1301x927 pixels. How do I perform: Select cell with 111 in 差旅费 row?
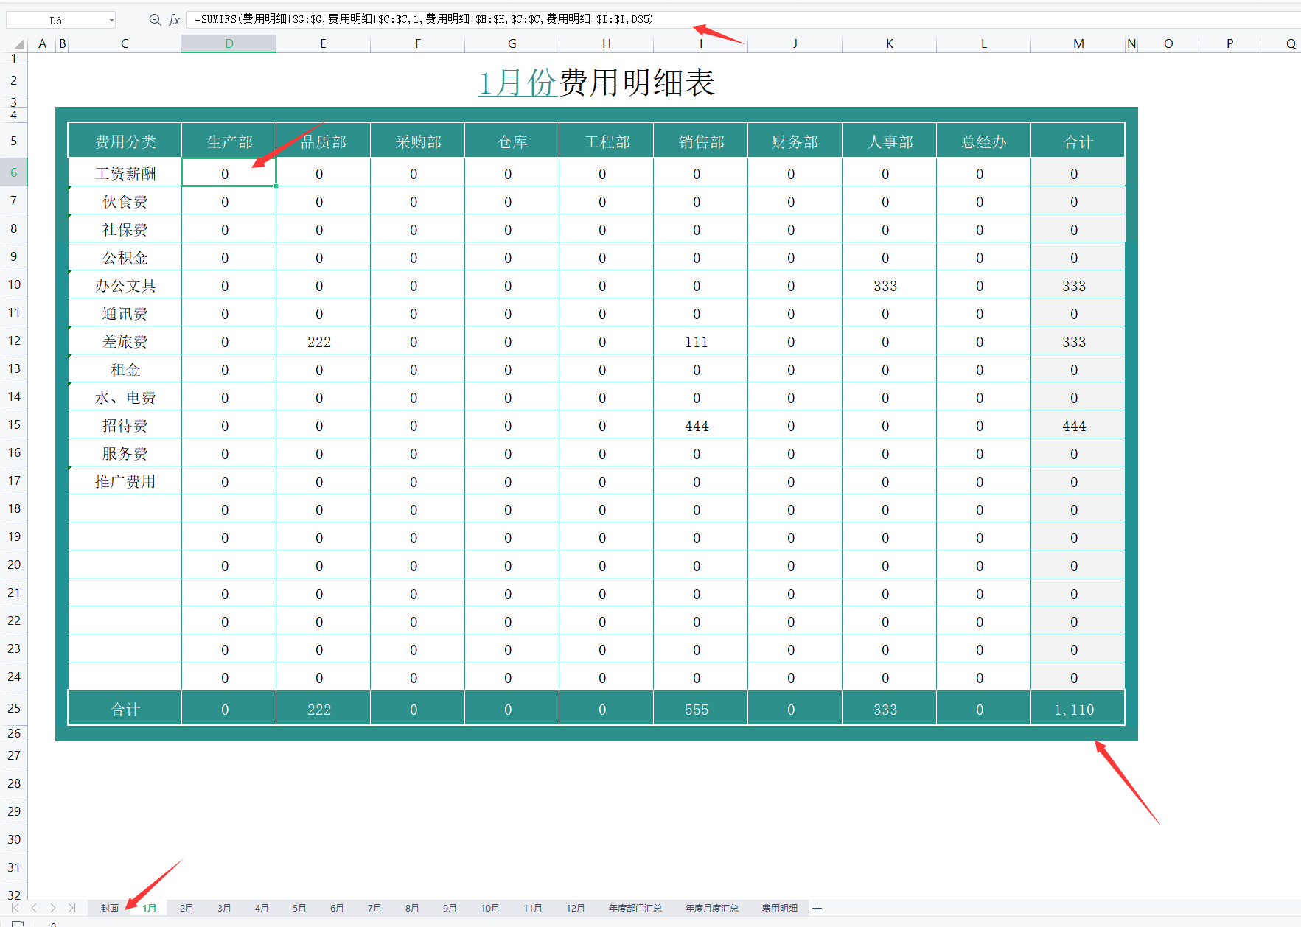pyautogui.click(x=701, y=341)
